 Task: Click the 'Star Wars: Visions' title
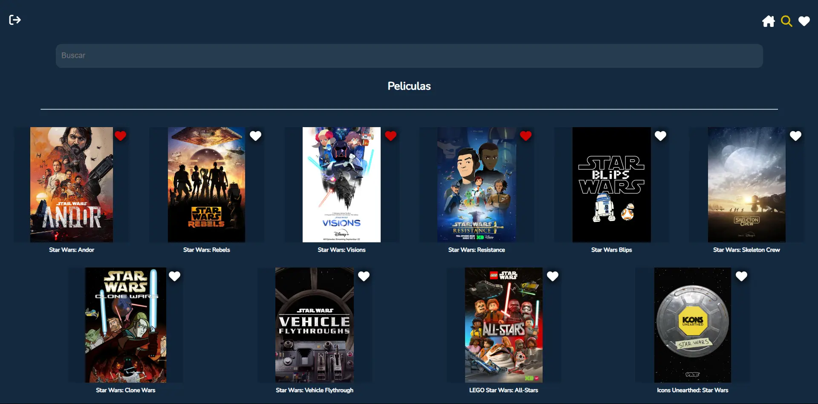341,250
